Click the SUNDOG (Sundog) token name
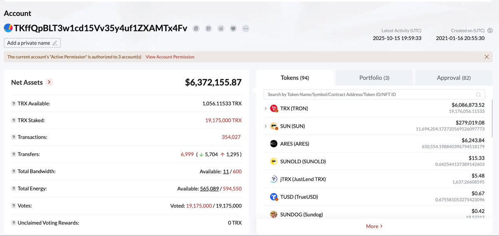 tap(301, 214)
